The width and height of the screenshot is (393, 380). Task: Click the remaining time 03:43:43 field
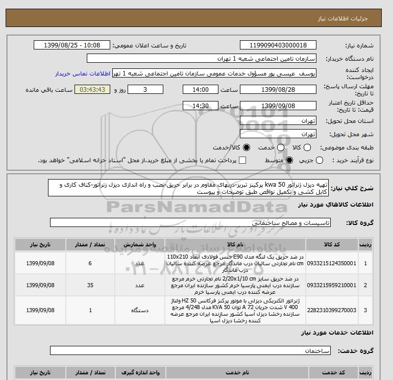92,89
